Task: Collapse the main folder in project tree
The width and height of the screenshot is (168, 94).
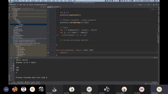Action: pyautogui.click(x=14, y=20)
